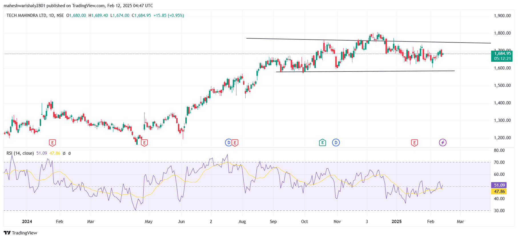Click the Feb label right after 2025
The height and width of the screenshot is (239, 518).
[431, 222]
